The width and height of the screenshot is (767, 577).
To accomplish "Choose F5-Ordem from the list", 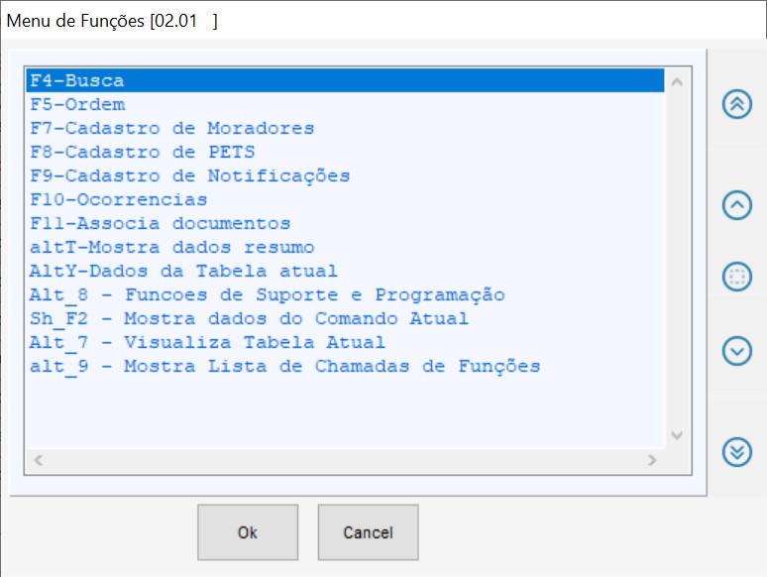I will click(78, 104).
